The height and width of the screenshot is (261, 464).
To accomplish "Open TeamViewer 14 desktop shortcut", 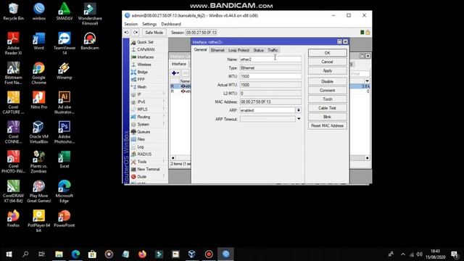I will pos(65,43).
